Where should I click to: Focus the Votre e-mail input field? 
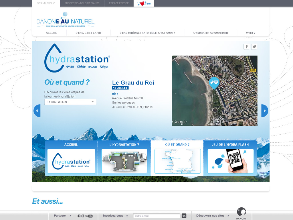[157, 216]
